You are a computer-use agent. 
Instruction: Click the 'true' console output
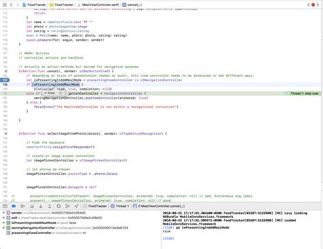(166, 231)
